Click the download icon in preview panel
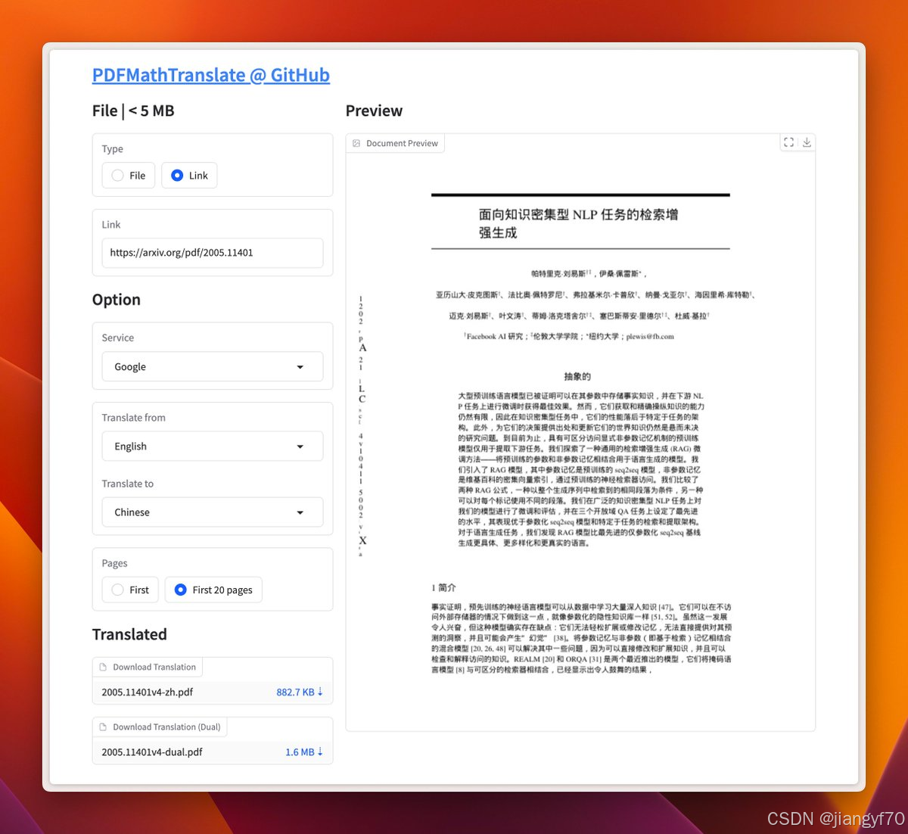Screen dimensions: 908x834 coord(807,142)
